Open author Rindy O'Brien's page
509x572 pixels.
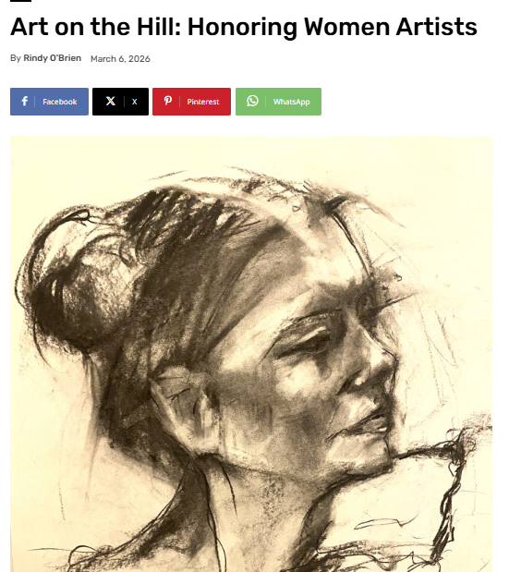click(52, 58)
